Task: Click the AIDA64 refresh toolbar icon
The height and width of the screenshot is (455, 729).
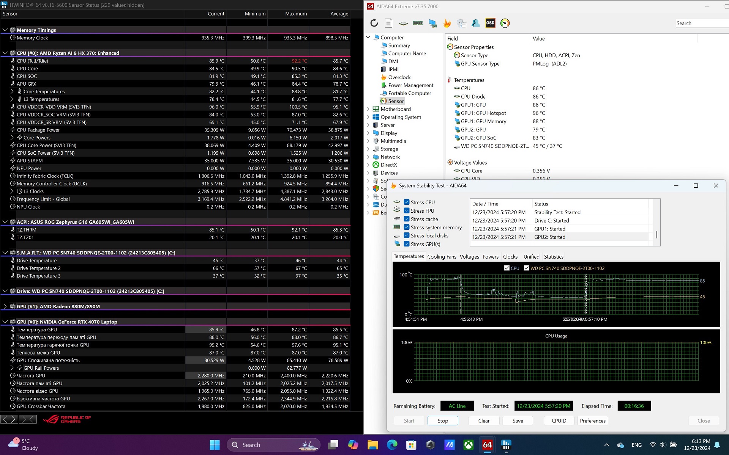Action: pyautogui.click(x=374, y=23)
